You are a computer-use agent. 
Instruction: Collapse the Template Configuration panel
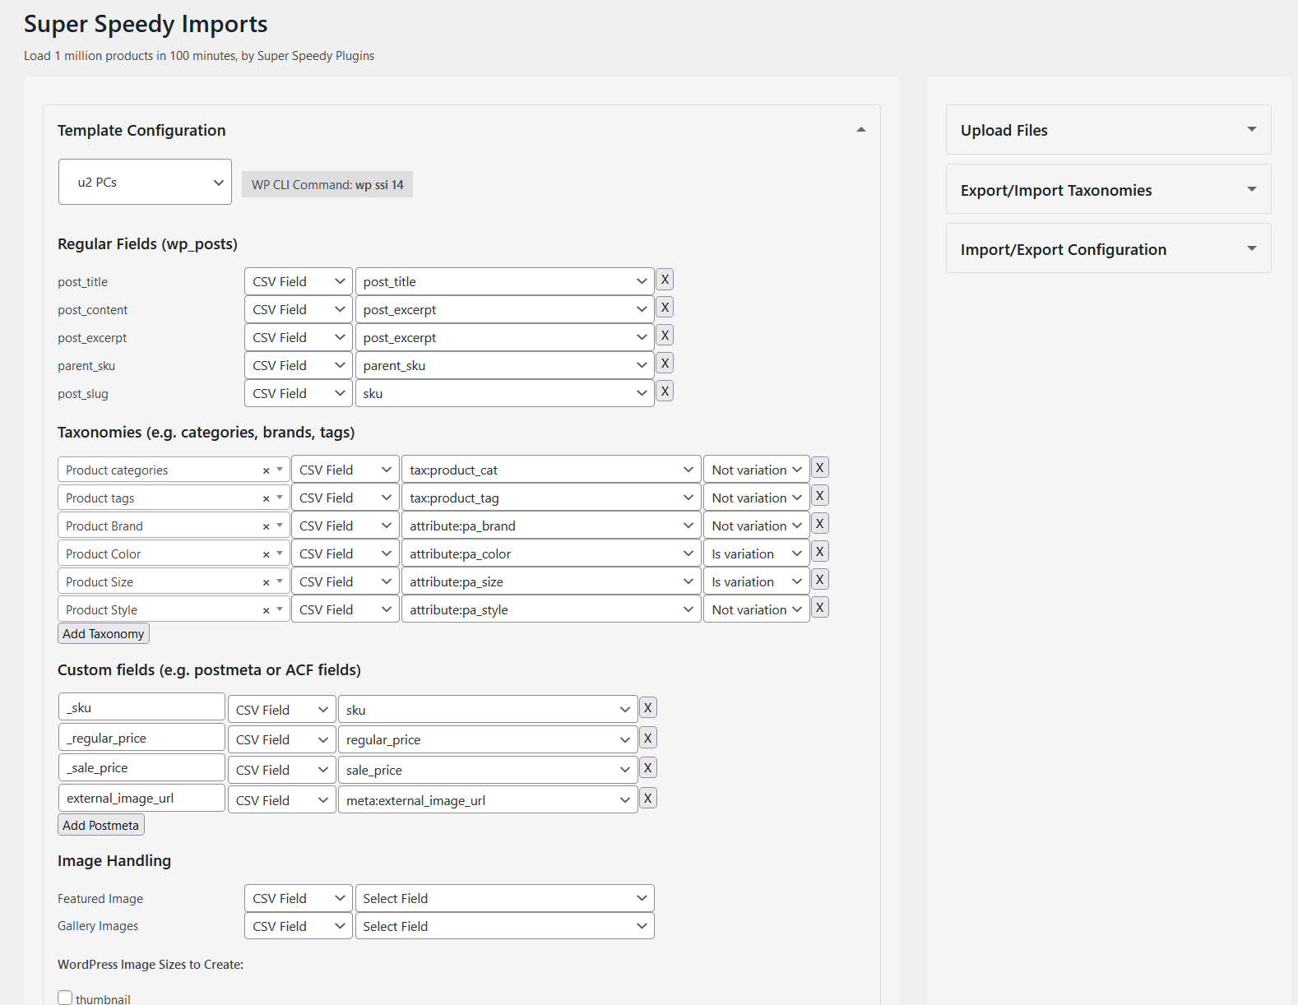point(860,130)
